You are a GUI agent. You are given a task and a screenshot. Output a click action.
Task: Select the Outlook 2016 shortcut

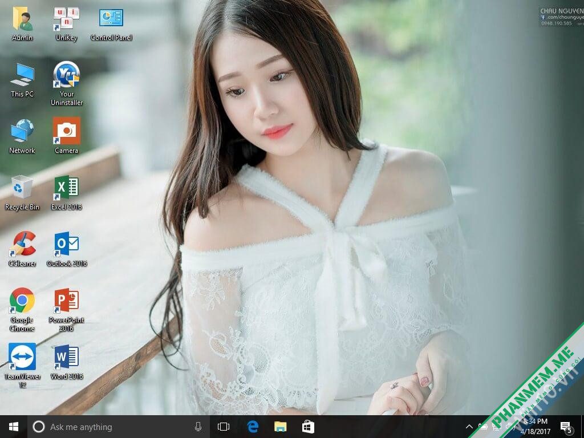pos(67,249)
